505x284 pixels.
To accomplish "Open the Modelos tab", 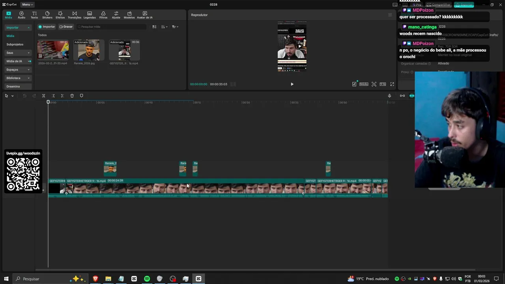I will click(129, 15).
